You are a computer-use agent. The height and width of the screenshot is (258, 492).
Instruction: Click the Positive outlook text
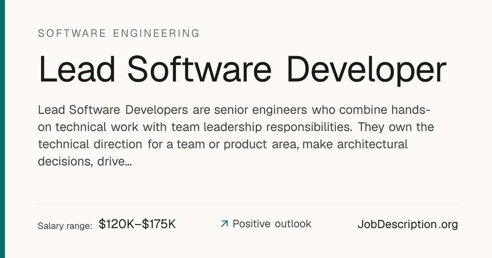[x=272, y=224]
